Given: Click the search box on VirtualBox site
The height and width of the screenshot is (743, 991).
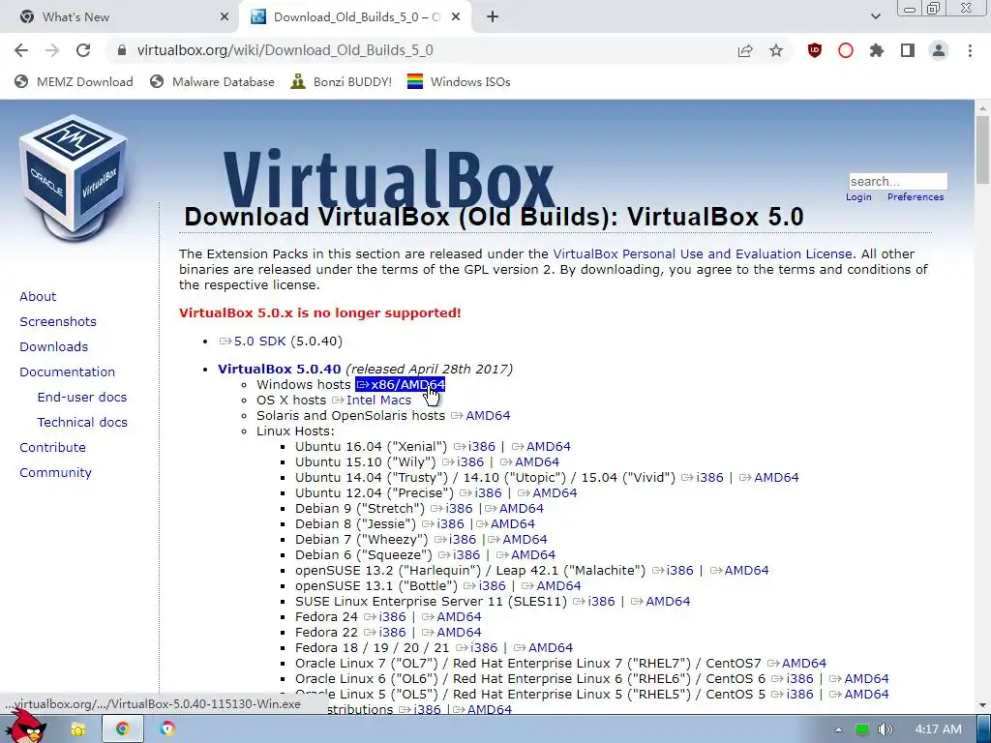Looking at the screenshot, I should click(897, 181).
